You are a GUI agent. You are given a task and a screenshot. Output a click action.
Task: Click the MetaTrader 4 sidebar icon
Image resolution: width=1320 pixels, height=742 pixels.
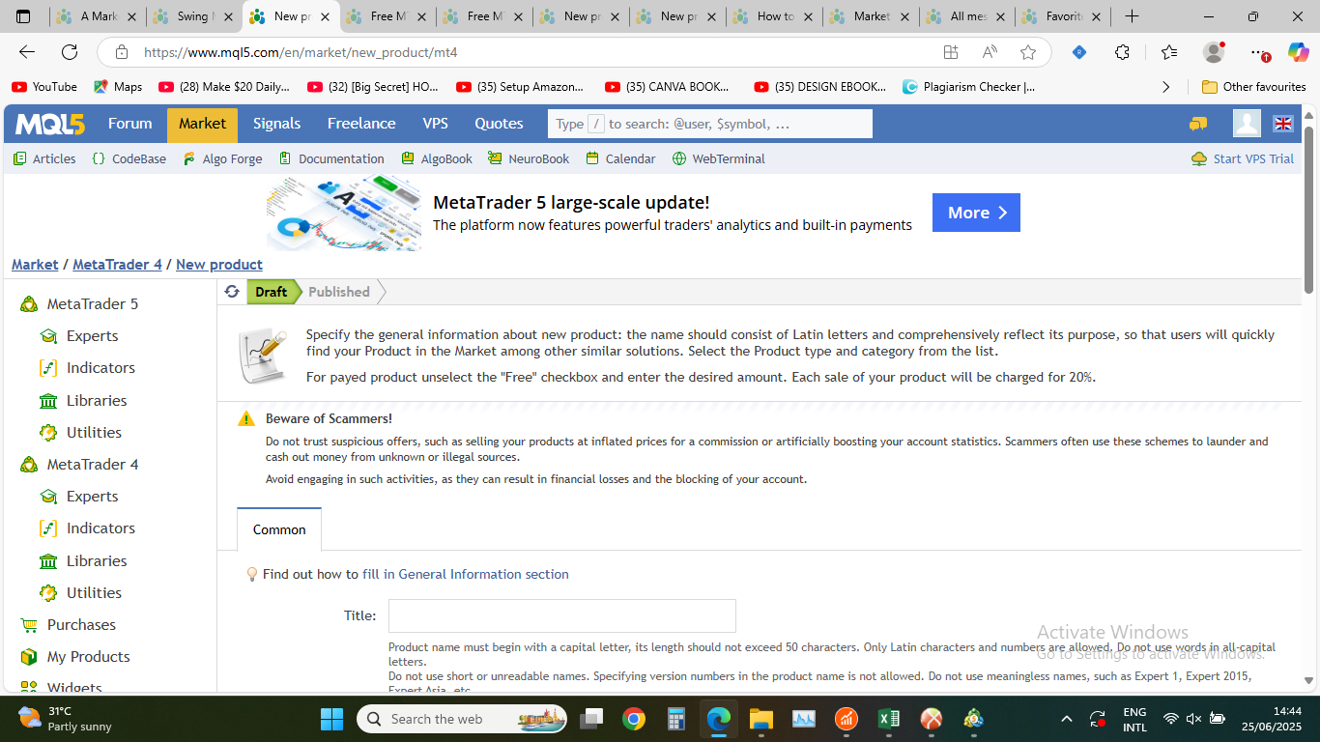(x=29, y=465)
